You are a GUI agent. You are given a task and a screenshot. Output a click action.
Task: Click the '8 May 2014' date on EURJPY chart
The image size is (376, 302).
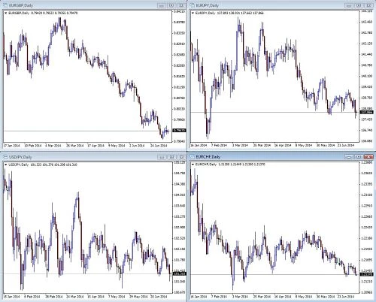point(304,145)
